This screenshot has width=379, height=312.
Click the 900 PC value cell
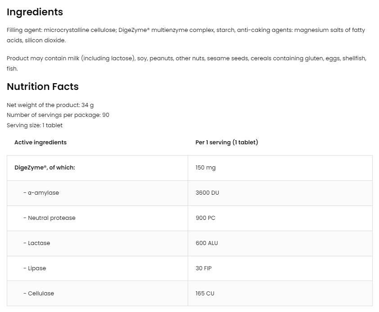pos(205,218)
